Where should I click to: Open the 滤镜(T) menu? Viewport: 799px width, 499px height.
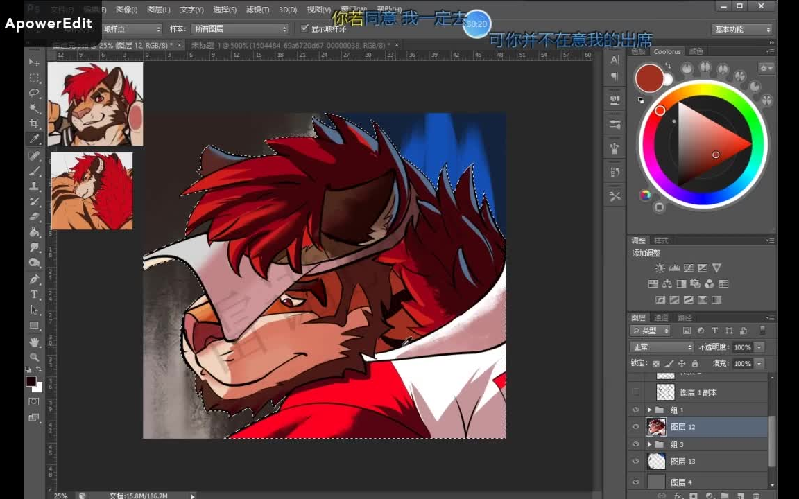(257, 10)
